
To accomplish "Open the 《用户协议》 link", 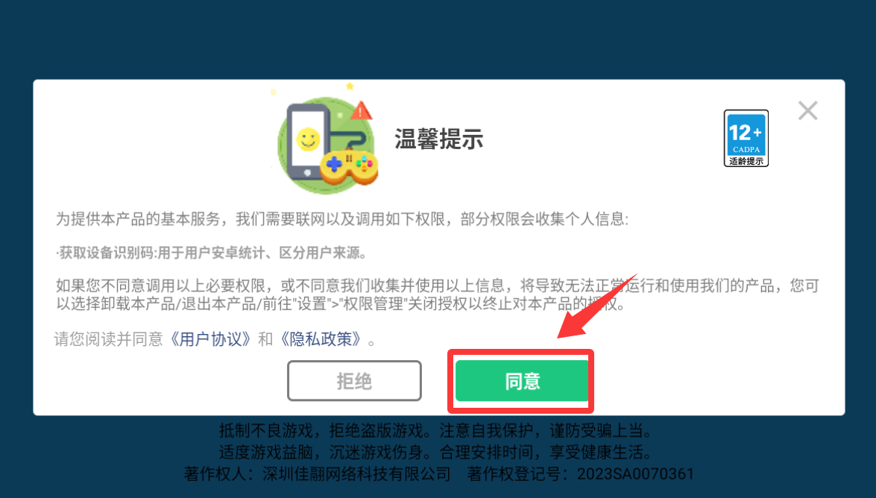I will pyautogui.click(x=210, y=338).
